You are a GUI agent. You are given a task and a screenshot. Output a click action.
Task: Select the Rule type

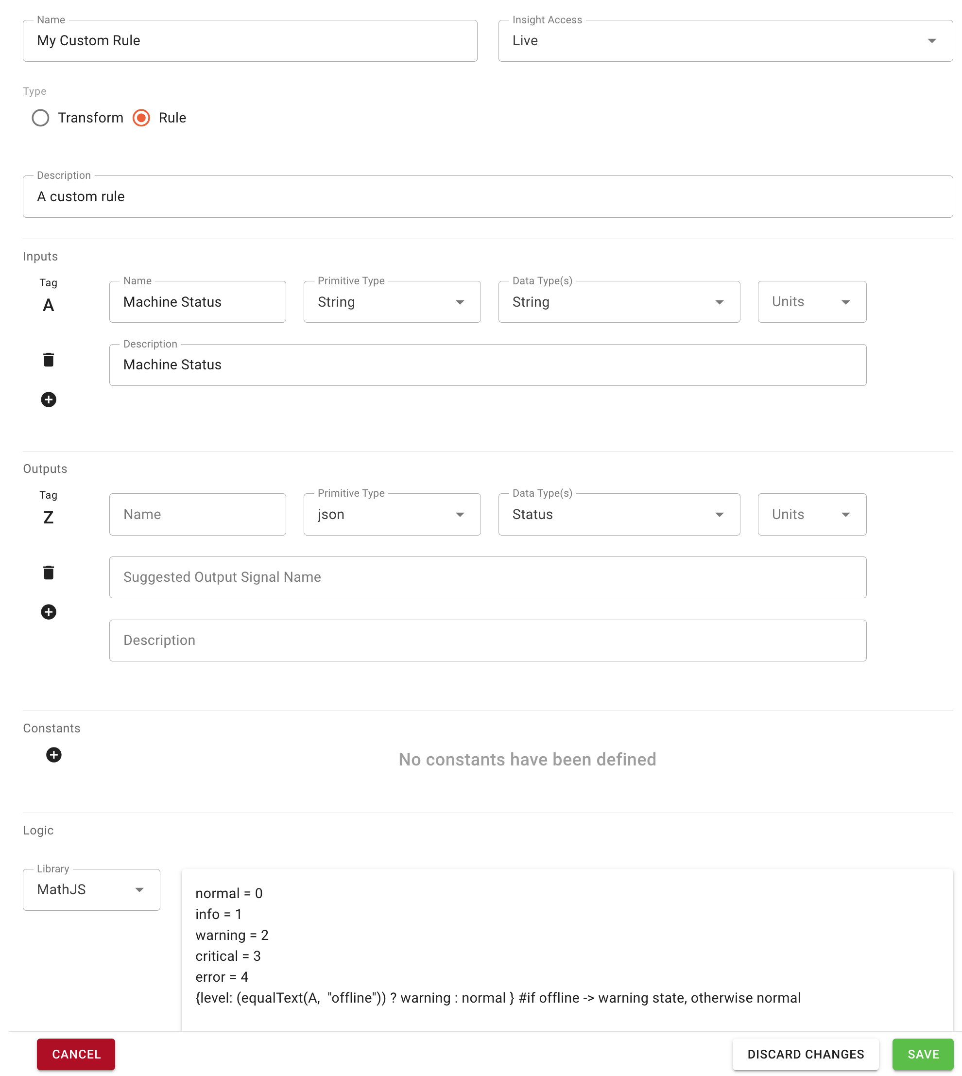[141, 118]
